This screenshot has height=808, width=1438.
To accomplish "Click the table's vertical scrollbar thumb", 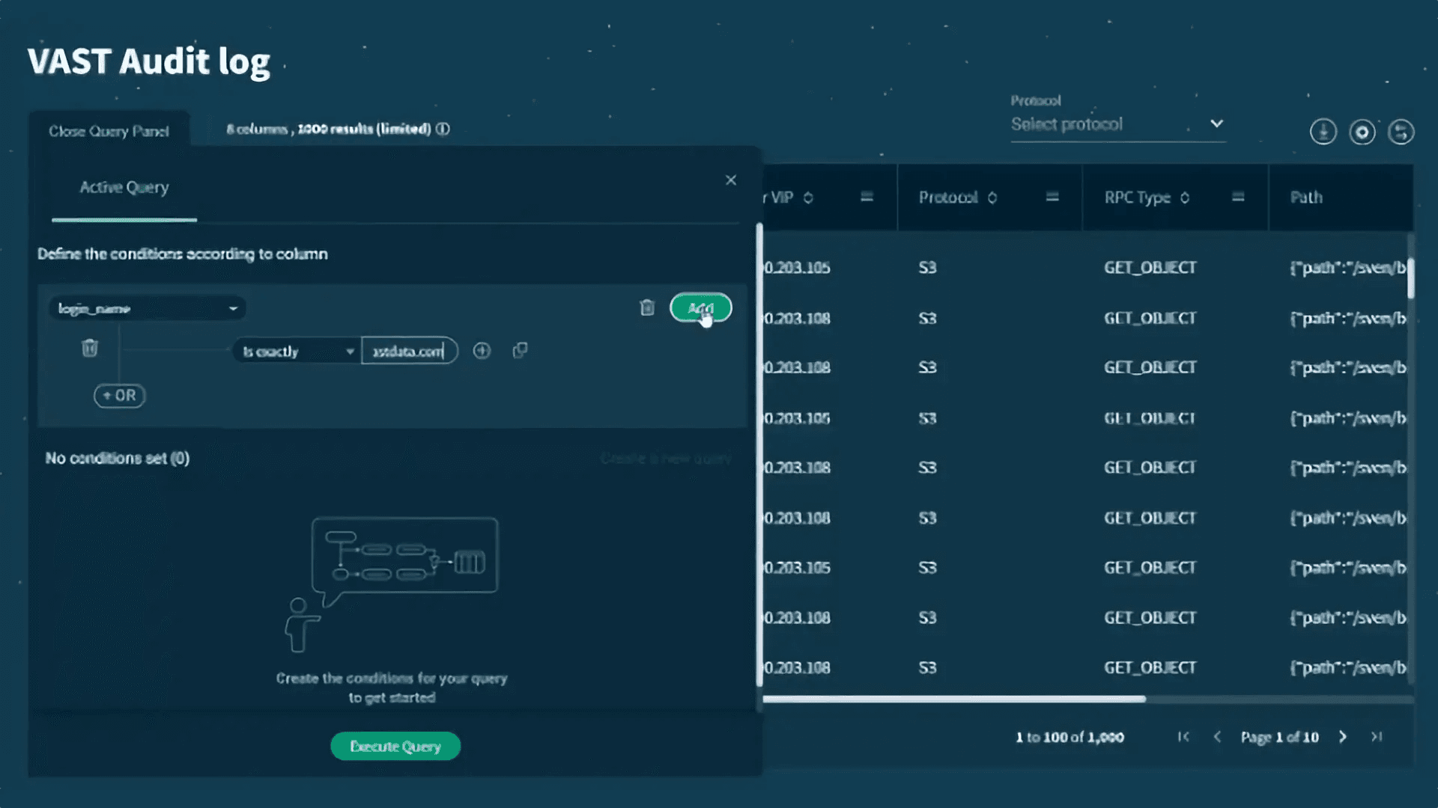I will 1411,278.
